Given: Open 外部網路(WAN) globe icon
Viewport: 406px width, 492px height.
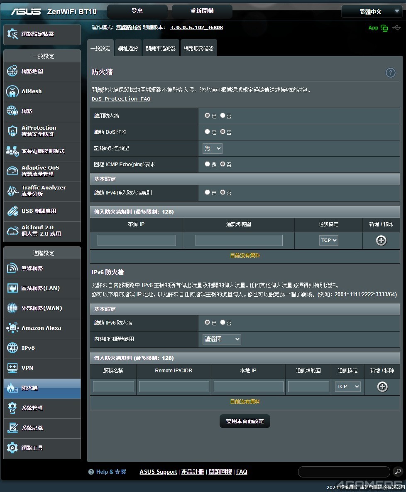Looking at the screenshot, I should (12, 308).
